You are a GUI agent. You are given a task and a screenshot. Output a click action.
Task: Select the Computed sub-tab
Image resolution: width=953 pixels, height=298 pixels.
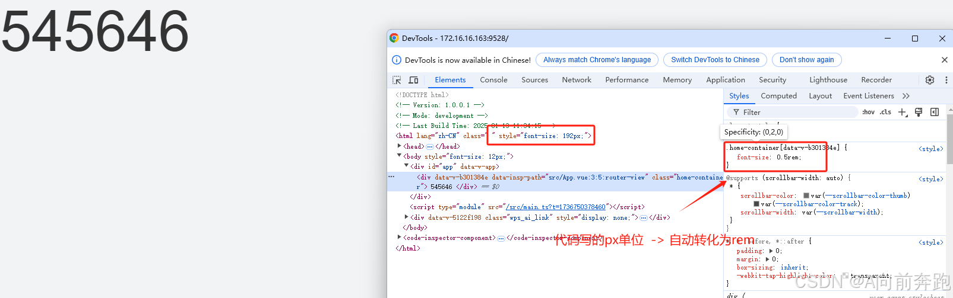click(x=778, y=96)
